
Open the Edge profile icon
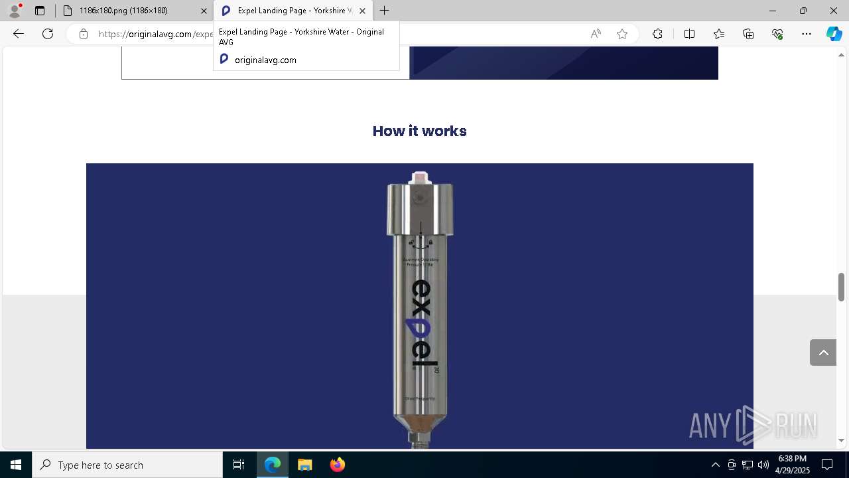(15, 11)
